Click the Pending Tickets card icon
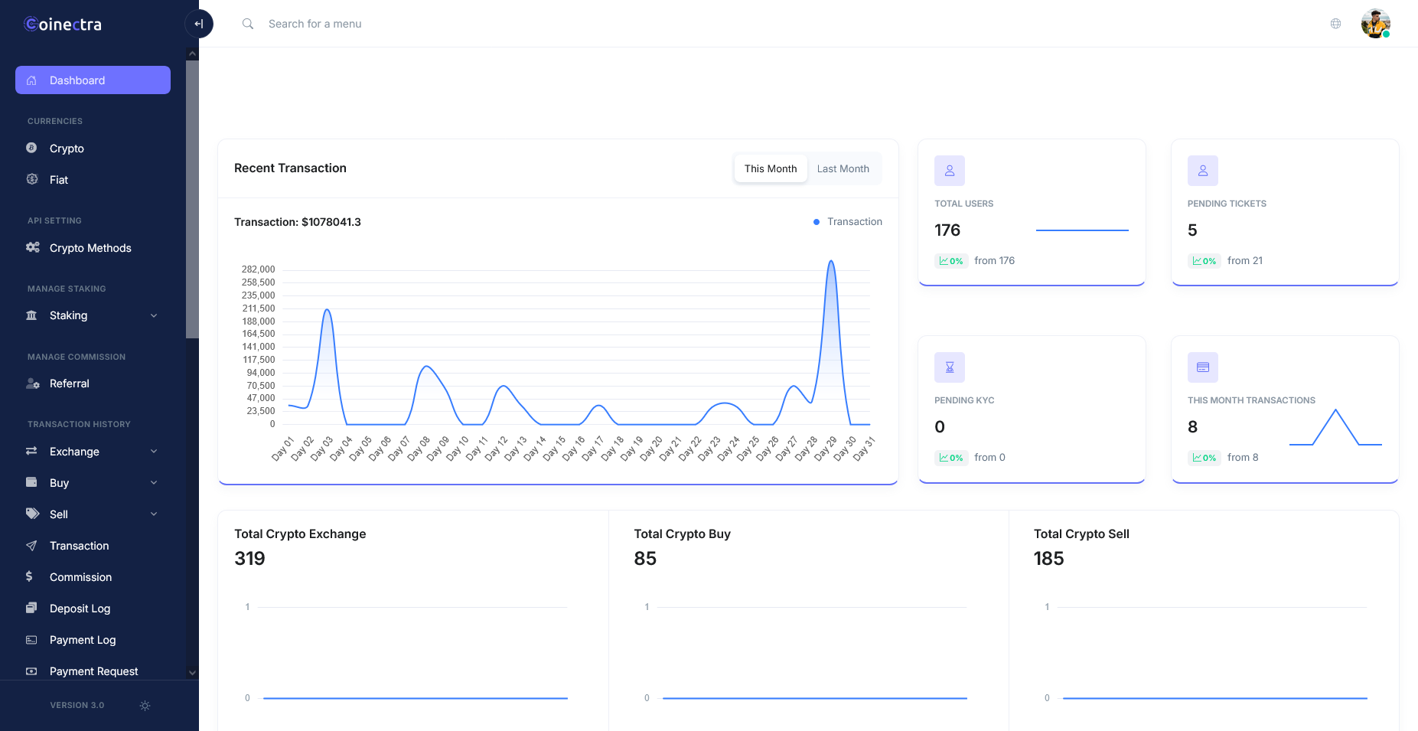Screen dimensions: 1418x731 coord(1202,171)
